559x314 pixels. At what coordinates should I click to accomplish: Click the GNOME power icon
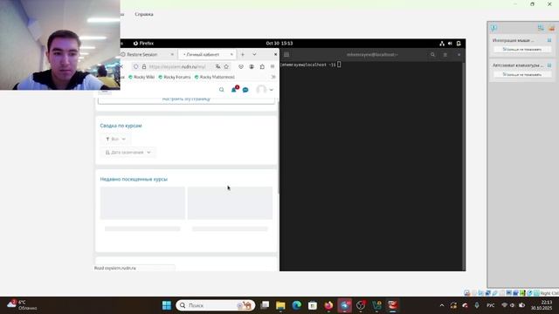(459, 44)
